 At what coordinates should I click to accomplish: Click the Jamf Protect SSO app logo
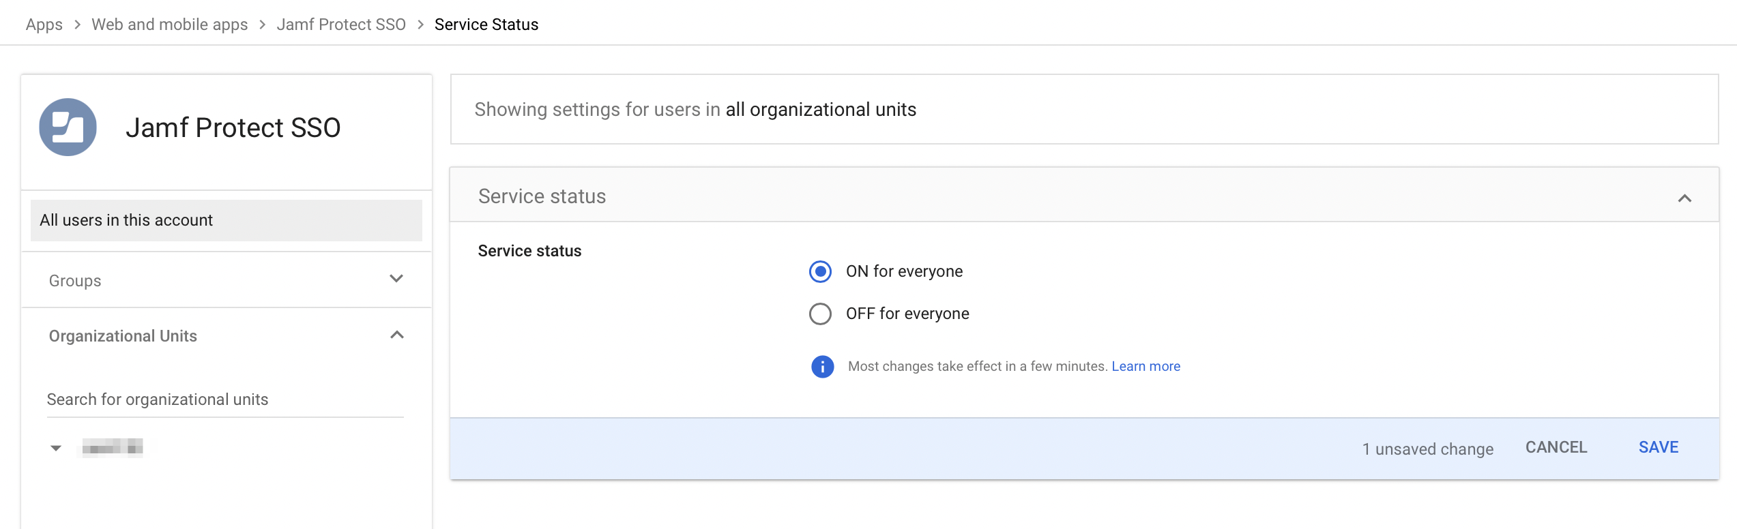(68, 127)
